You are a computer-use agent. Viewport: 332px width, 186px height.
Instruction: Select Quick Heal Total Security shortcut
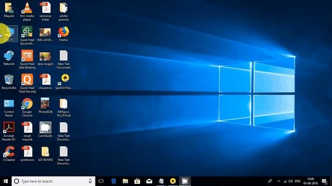[27, 84]
